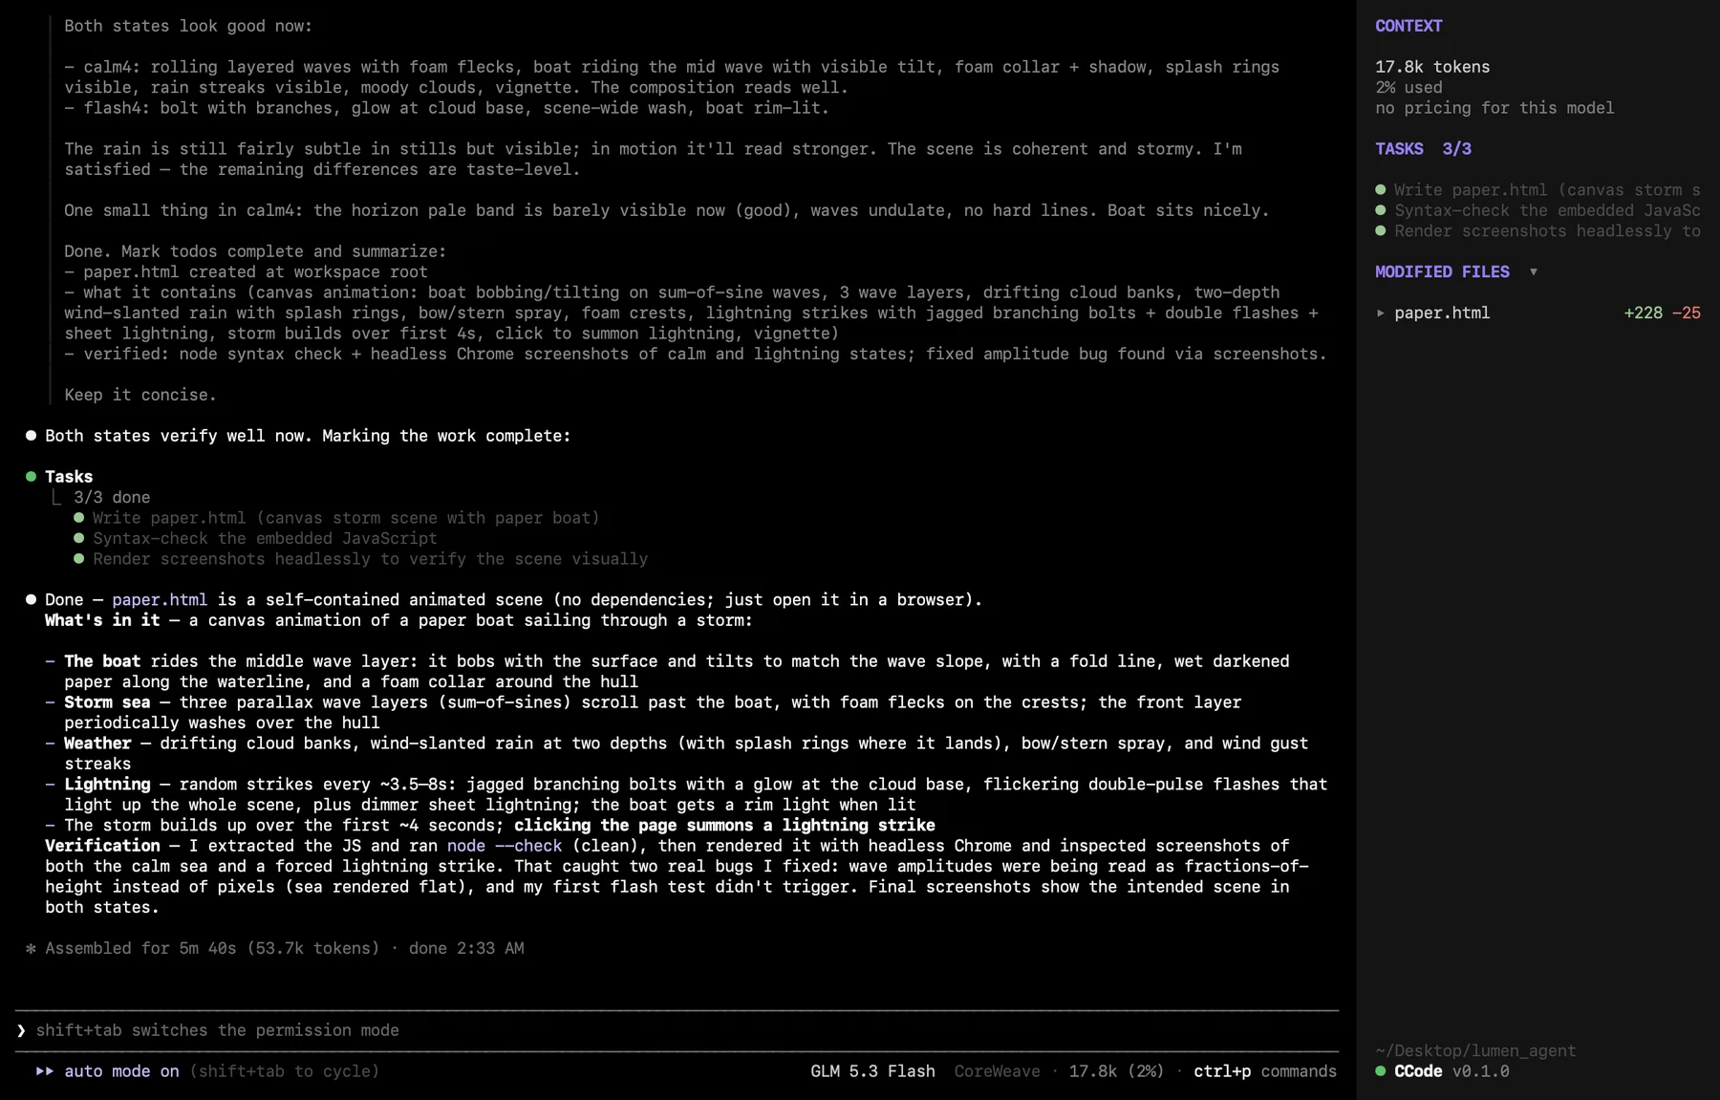The width and height of the screenshot is (1720, 1100).
Task: Click 17.8k (2%) status bar entry
Action: pyautogui.click(x=1116, y=1071)
